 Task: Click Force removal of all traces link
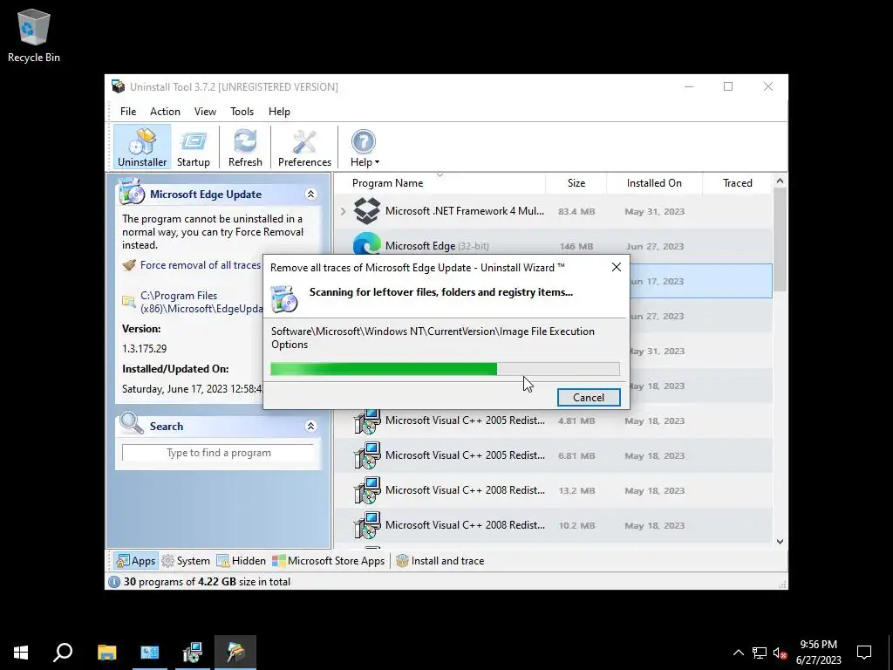coord(200,265)
